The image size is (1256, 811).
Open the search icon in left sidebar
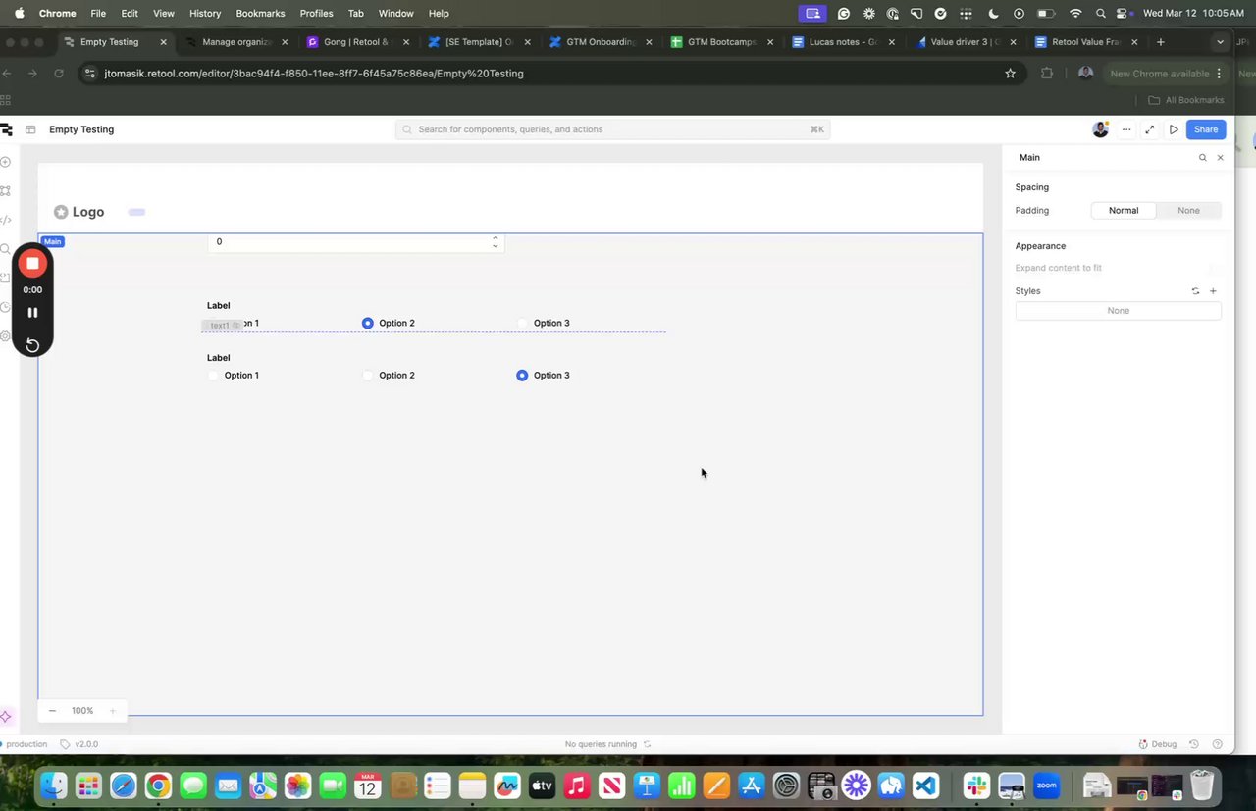pos(5,249)
